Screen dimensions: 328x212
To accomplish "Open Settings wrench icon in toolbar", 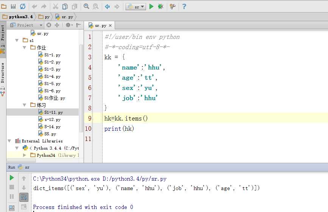I will 173,7.
